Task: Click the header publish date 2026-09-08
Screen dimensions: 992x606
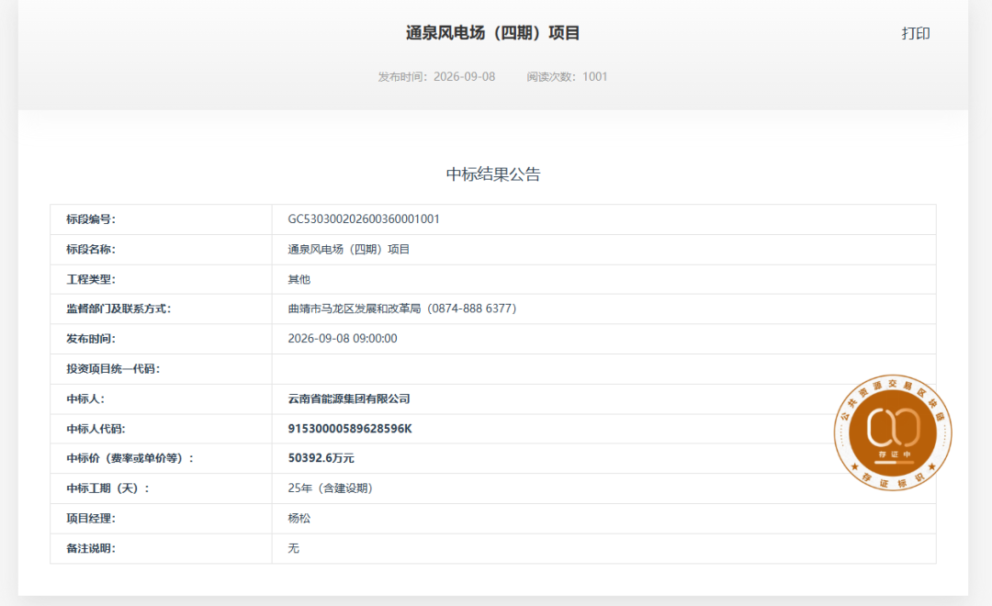Action: [x=465, y=76]
